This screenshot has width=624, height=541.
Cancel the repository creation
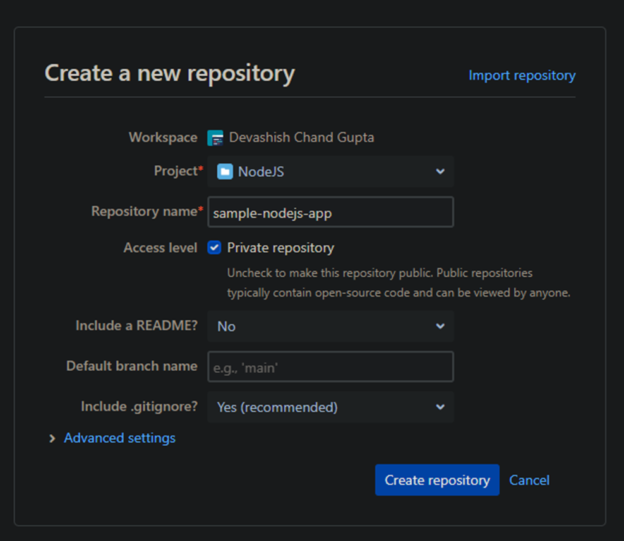529,480
